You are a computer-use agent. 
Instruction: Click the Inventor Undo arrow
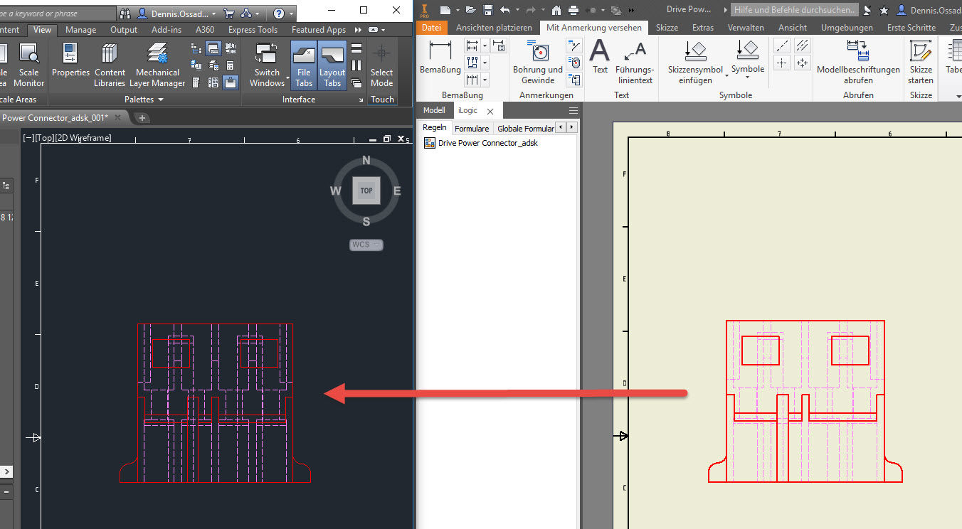(505, 10)
